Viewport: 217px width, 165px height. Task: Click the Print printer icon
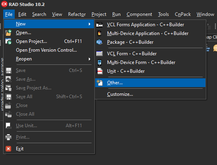[x=8, y=137]
